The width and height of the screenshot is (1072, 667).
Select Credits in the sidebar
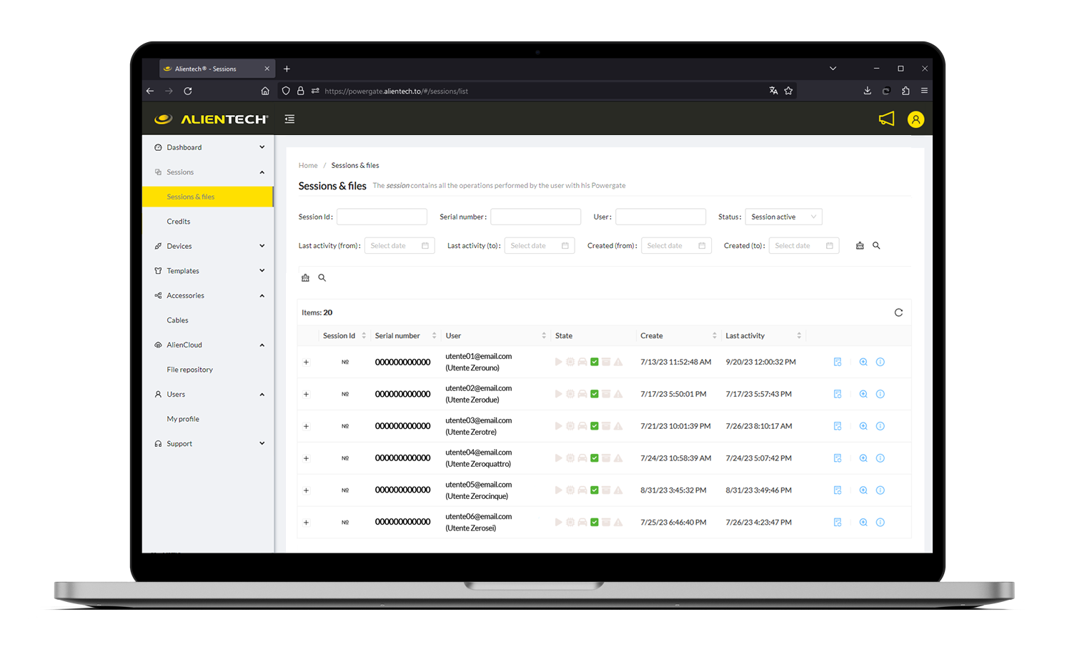click(179, 222)
